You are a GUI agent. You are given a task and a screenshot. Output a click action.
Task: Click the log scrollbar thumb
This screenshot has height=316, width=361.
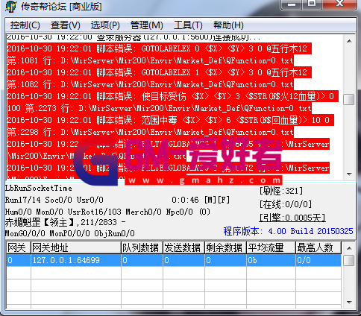click(349, 99)
